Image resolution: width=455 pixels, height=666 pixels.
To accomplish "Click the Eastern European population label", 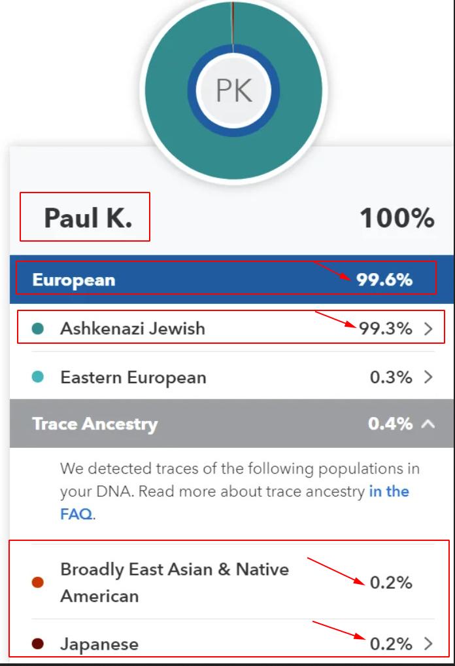I will click(133, 378).
